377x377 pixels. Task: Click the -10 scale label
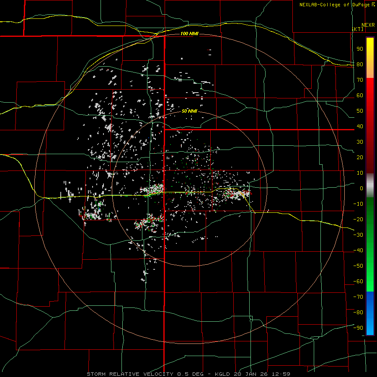coord(358,204)
